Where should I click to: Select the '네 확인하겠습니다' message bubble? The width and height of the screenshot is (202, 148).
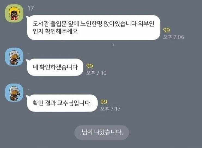(55, 67)
